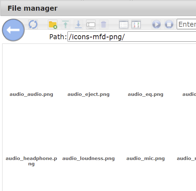Select the audio_headphone.png file
196x191 pixels.
(x=31, y=161)
